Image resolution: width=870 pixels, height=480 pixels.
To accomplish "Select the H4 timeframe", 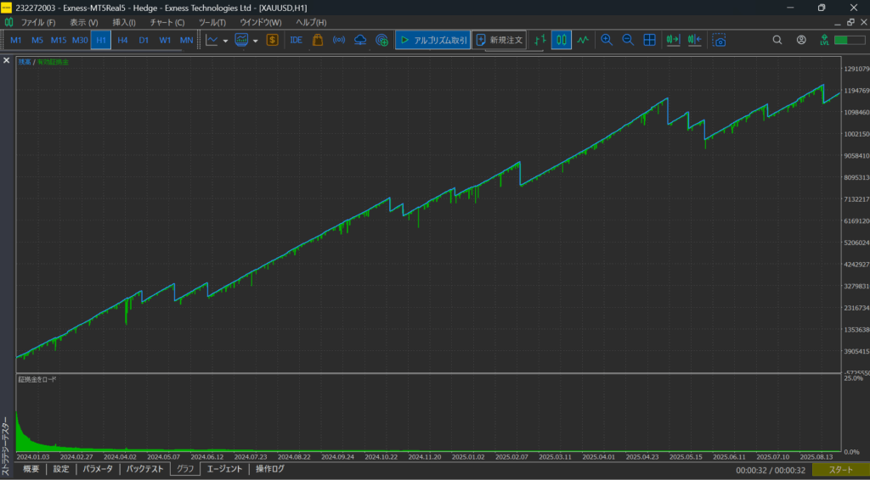I will point(123,40).
